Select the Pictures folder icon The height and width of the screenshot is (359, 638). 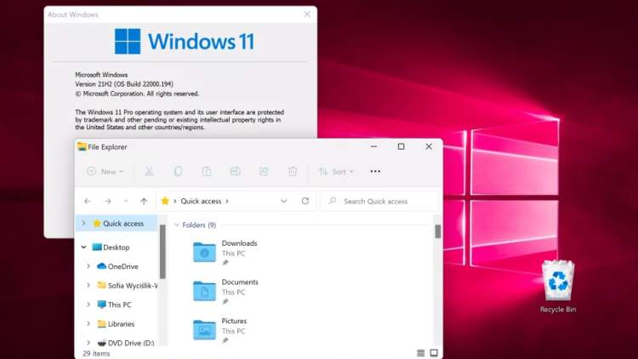[204, 330]
